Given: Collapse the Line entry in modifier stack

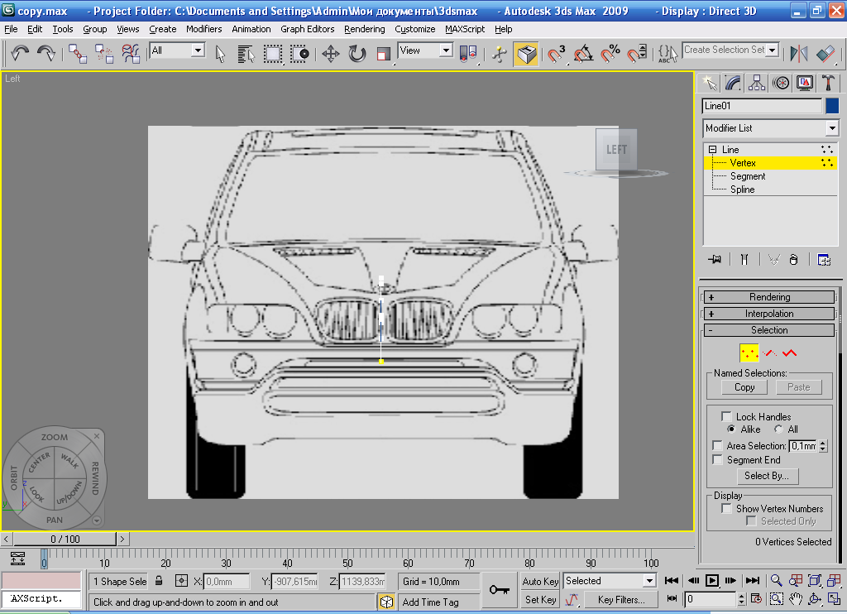Looking at the screenshot, I should click(712, 149).
